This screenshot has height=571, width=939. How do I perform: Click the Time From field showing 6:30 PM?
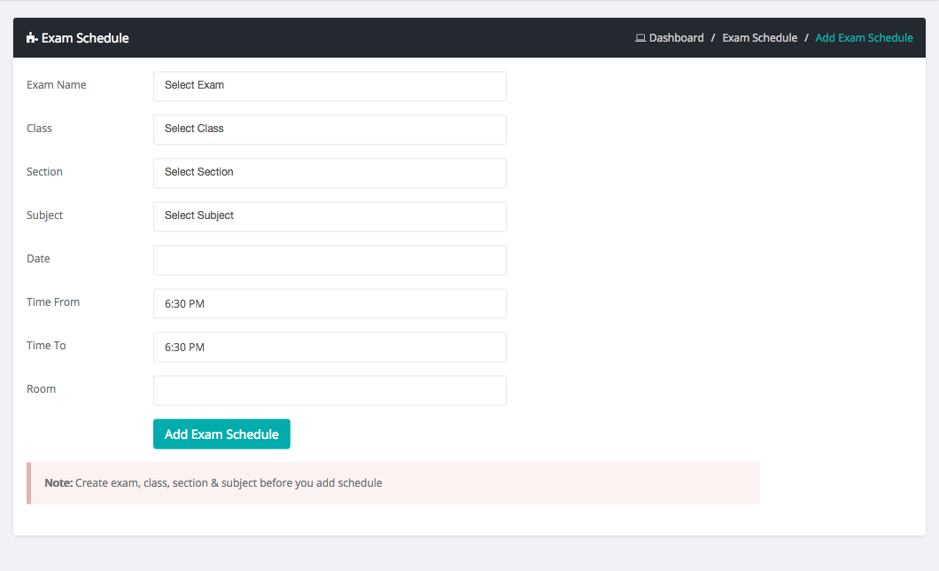(x=330, y=303)
